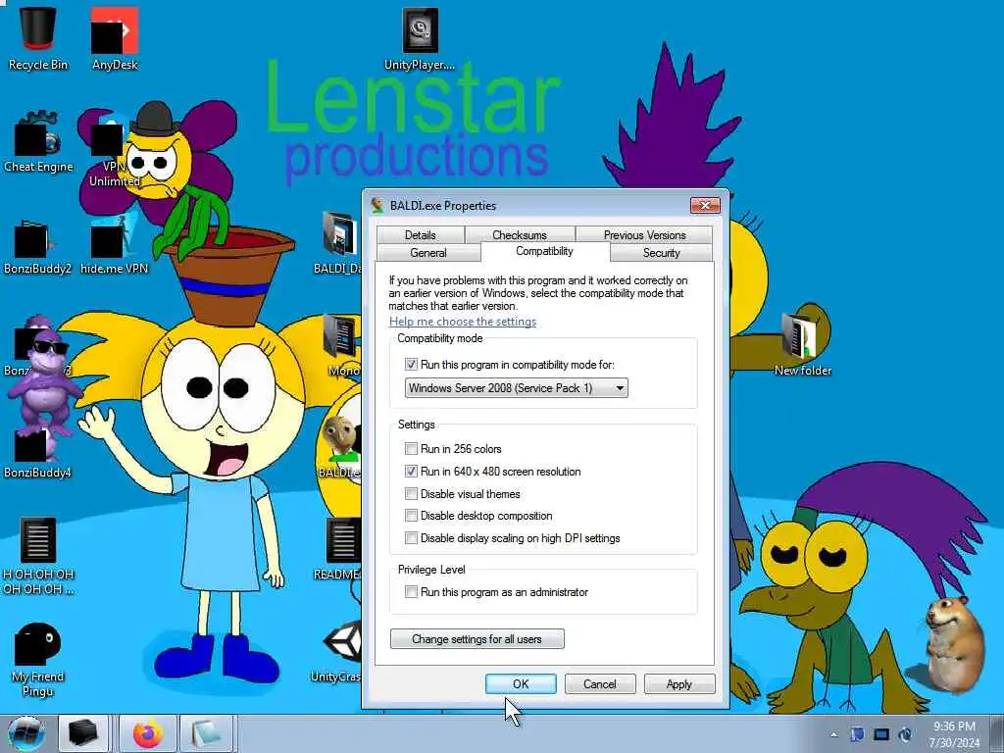
Task: Select the BALDI_Data folder icon
Action: point(338,243)
